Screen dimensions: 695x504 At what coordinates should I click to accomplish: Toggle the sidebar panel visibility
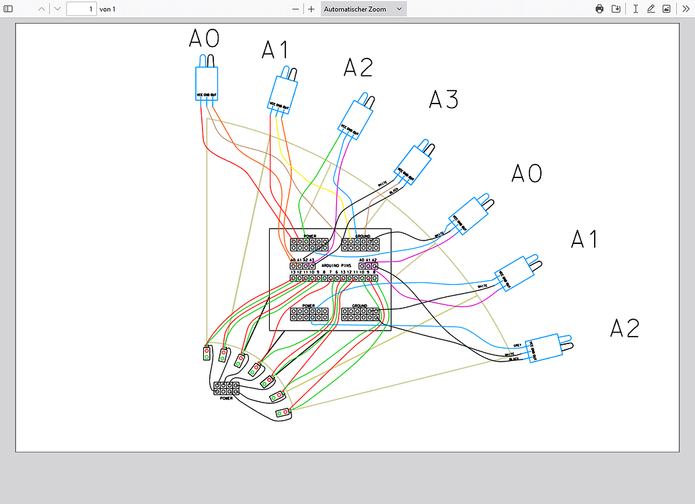(x=8, y=9)
